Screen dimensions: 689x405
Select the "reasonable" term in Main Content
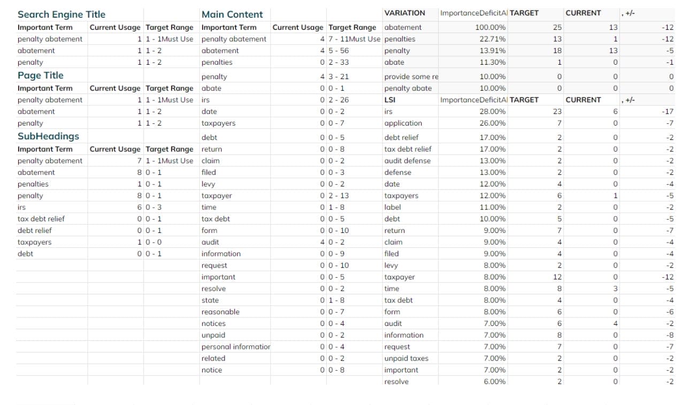[x=220, y=312]
